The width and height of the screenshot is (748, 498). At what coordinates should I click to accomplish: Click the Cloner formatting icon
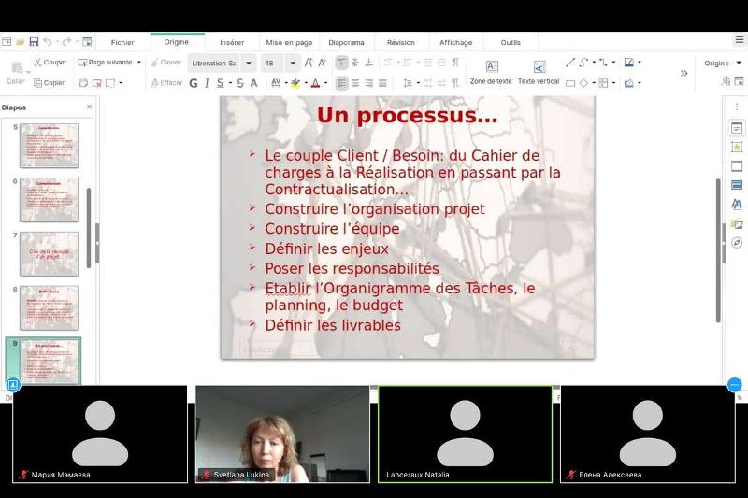click(x=165, y=63)
